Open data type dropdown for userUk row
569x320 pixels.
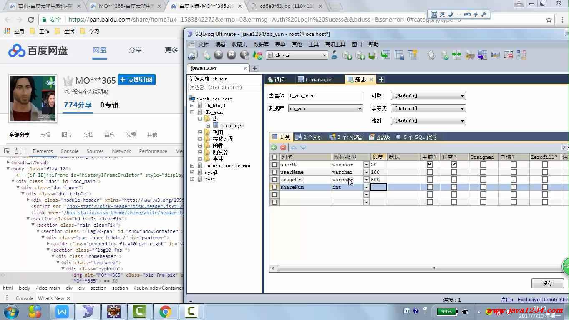[366, 165]
